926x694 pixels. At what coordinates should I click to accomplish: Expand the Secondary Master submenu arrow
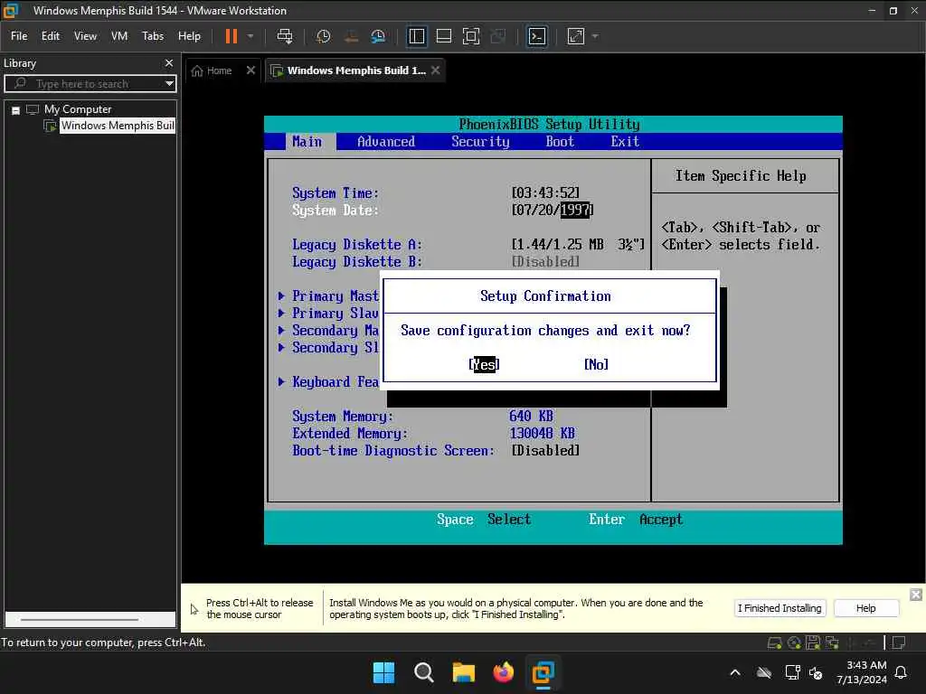tap(282, 330)
